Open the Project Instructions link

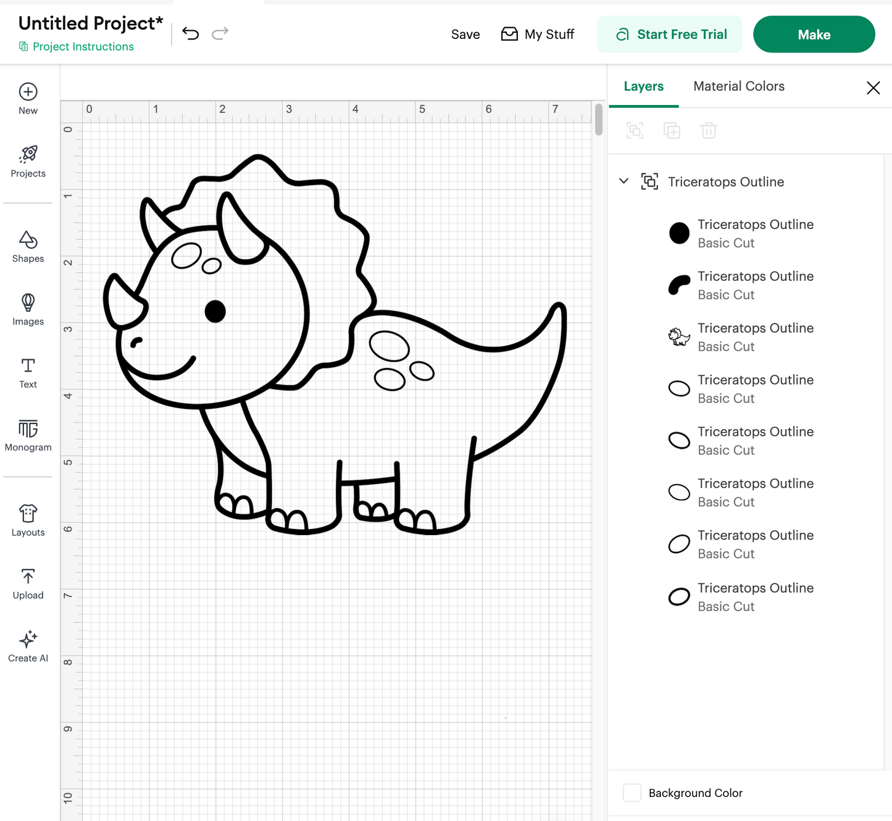tap(83, 46)
